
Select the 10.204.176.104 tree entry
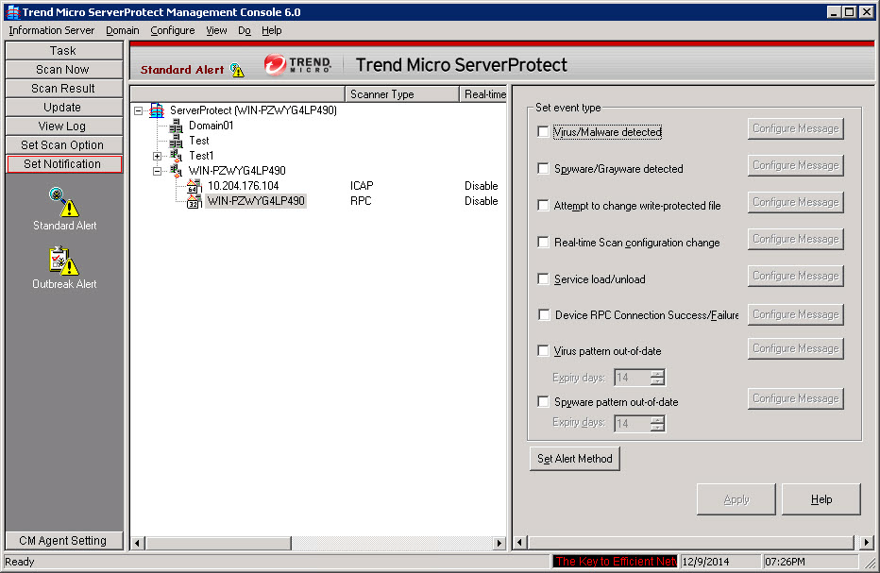click(243, 186)
